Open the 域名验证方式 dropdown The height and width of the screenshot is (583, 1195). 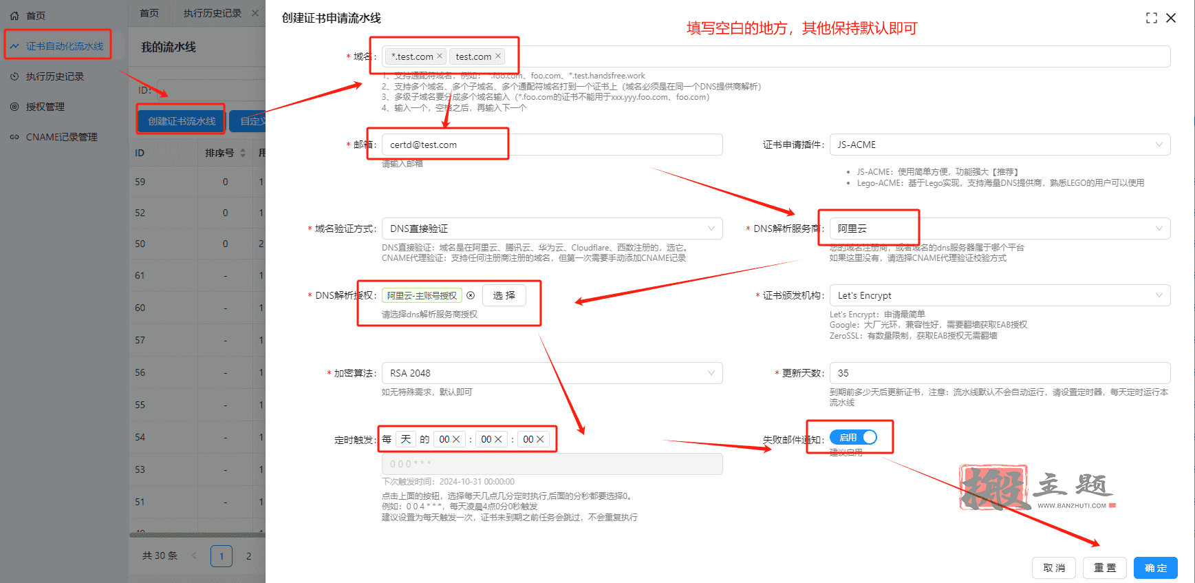pyautogui.click(x=552, y=229)
